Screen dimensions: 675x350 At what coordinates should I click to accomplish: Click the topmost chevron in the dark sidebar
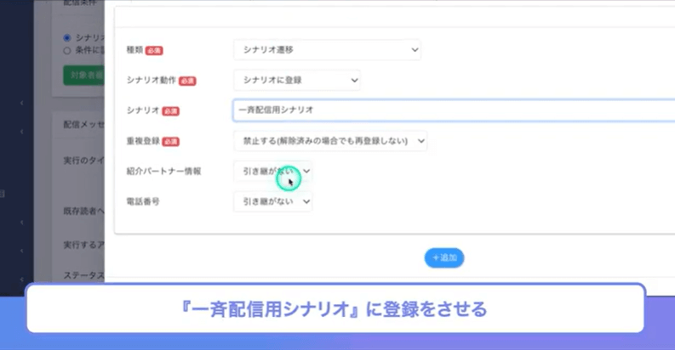pos(20,104)
